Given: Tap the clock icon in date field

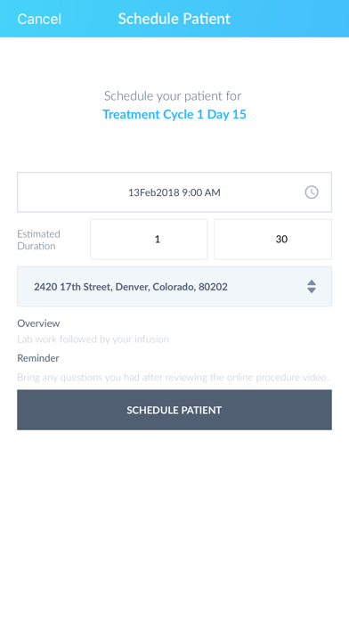Looking at the screenshot, I should 312,192.
